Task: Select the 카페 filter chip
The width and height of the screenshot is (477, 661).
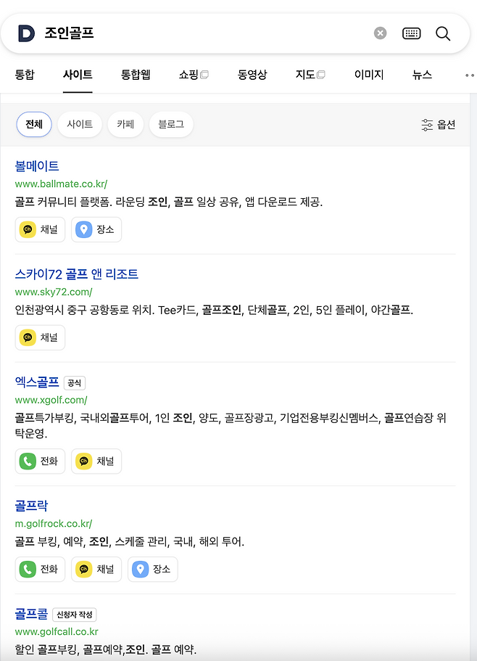Action: (x=125, y=124)
